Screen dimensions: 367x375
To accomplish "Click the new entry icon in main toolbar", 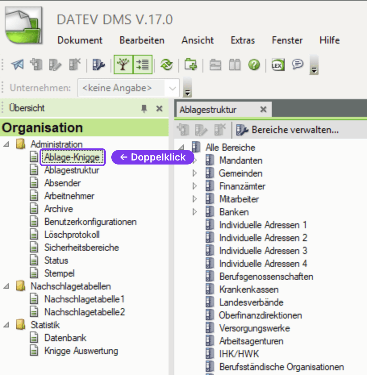I will (36, 65).
